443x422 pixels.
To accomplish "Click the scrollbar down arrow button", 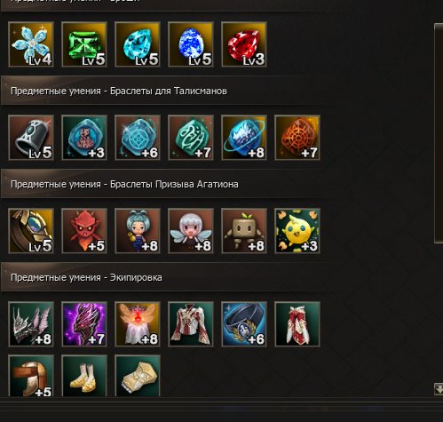I will tap(439, 389).
